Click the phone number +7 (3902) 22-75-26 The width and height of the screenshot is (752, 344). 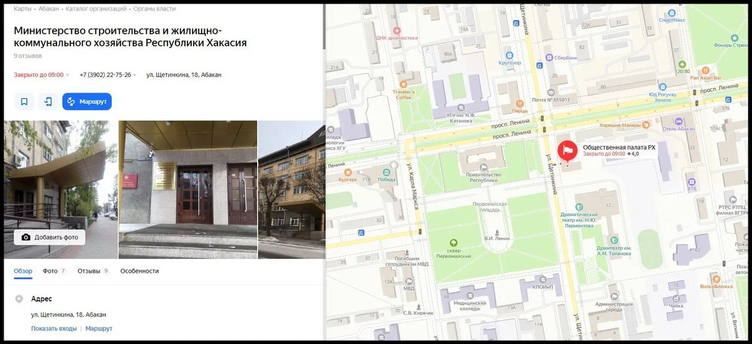point(105,75)
